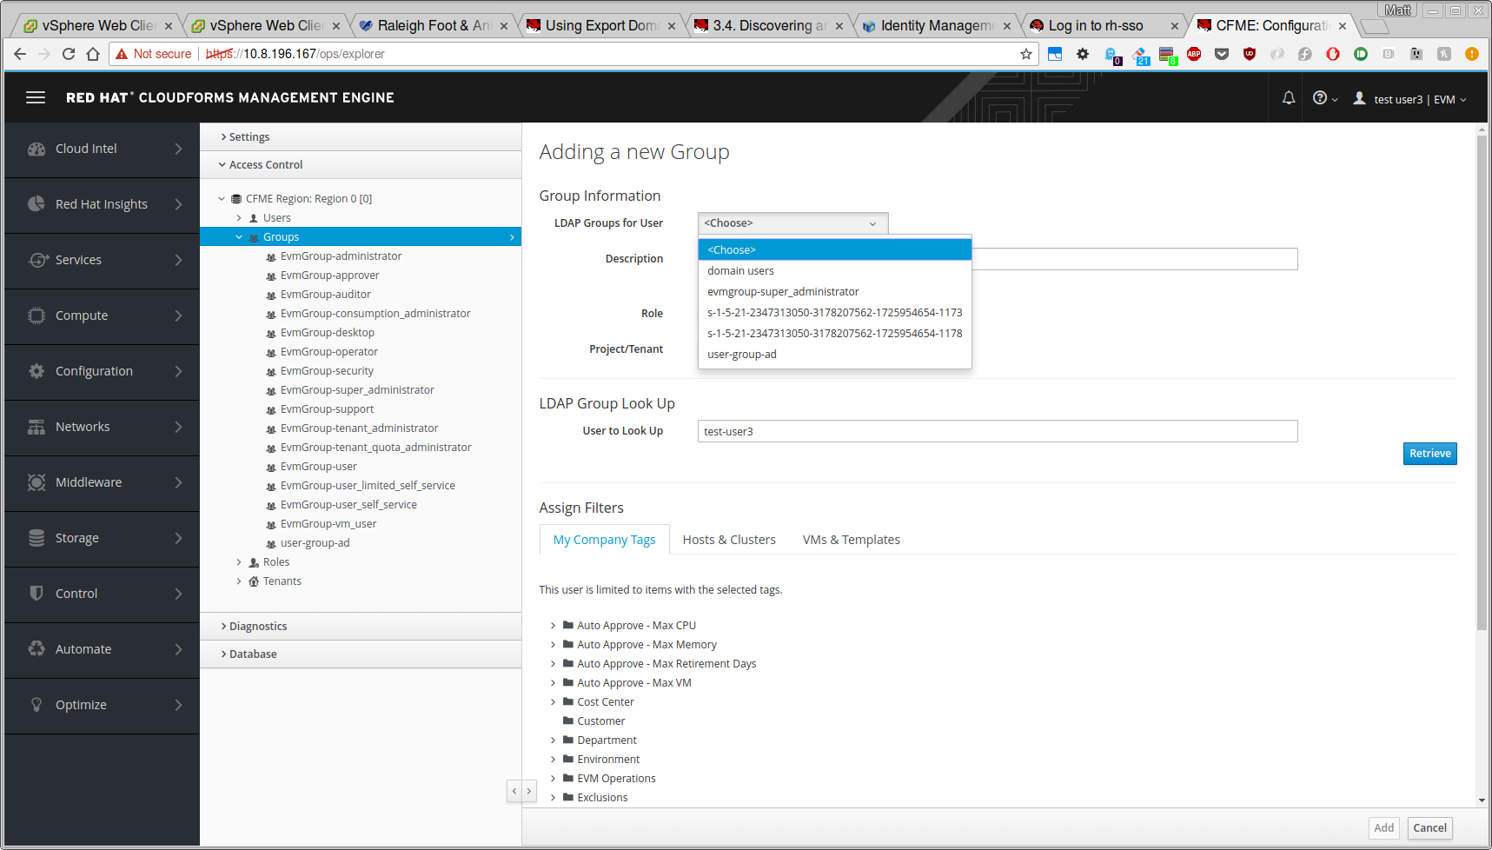This screenshot has width=1492, height=850.
Task: Open the VMs & Templates tab
Action: [x=851, y=540]
